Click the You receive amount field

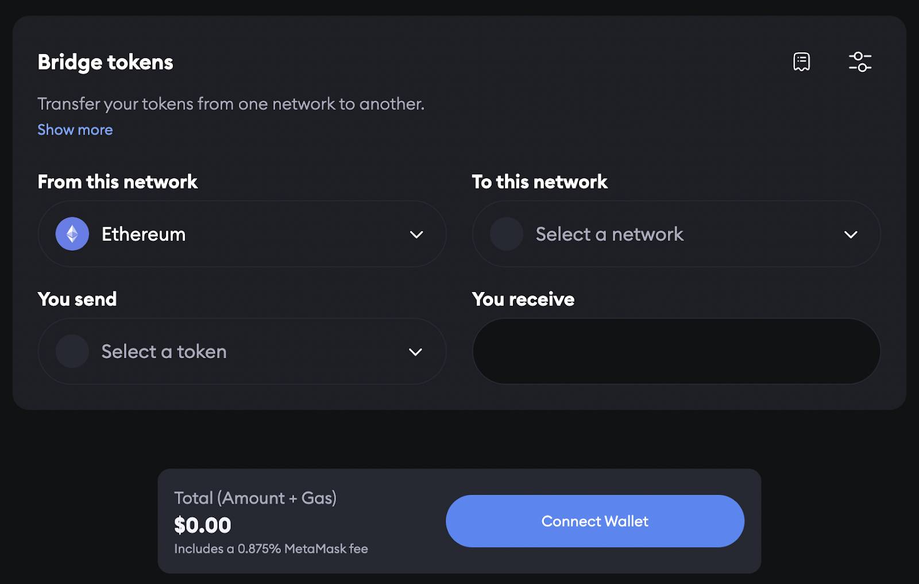(x=676, y=351)
